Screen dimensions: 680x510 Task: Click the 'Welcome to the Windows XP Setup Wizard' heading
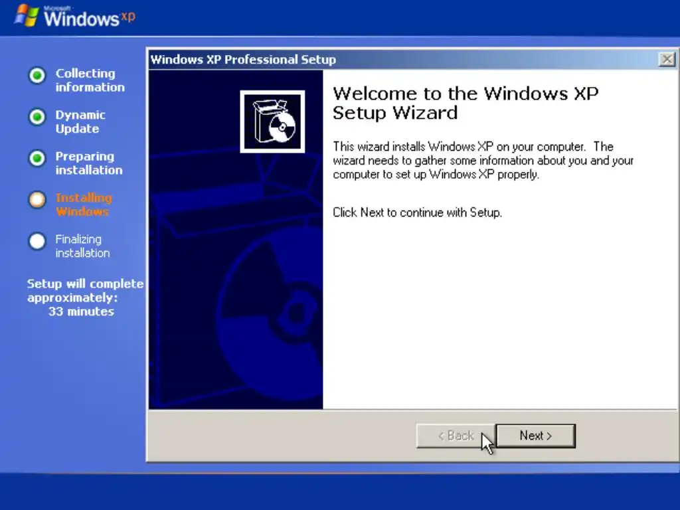pos(466,103)
